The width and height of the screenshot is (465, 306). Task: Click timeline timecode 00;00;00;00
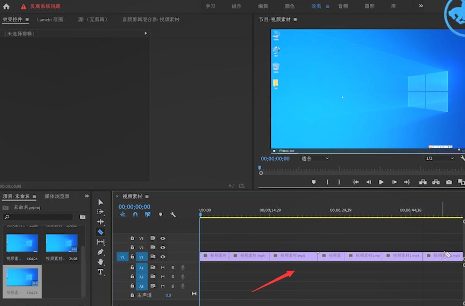[134, 206]
